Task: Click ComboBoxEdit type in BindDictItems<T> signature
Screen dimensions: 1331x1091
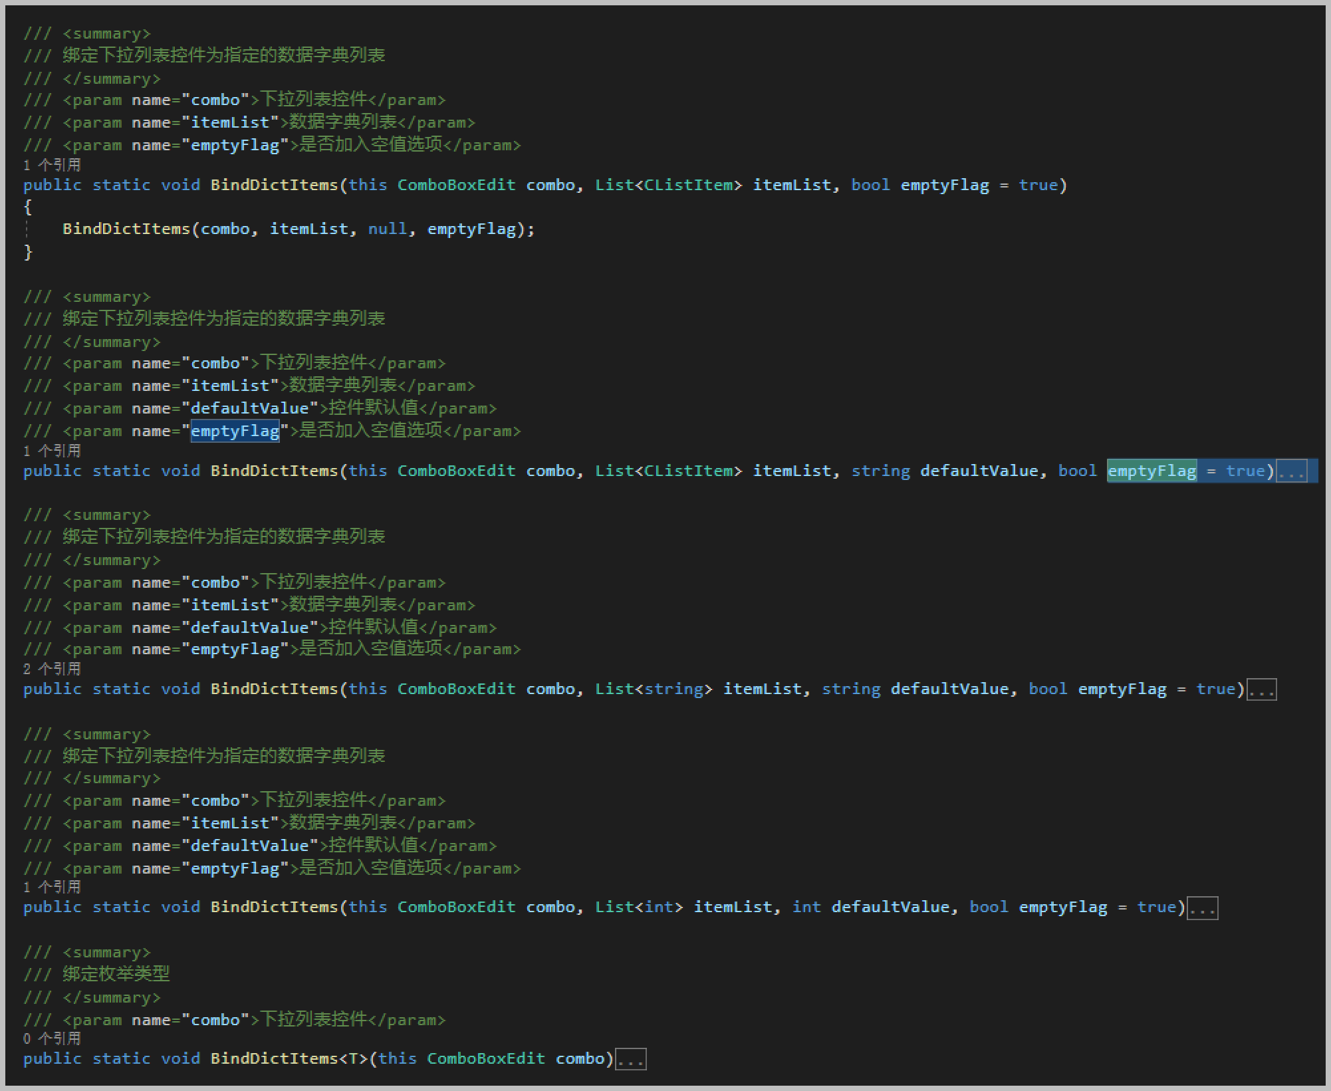Action: [x=485, y=1059]
